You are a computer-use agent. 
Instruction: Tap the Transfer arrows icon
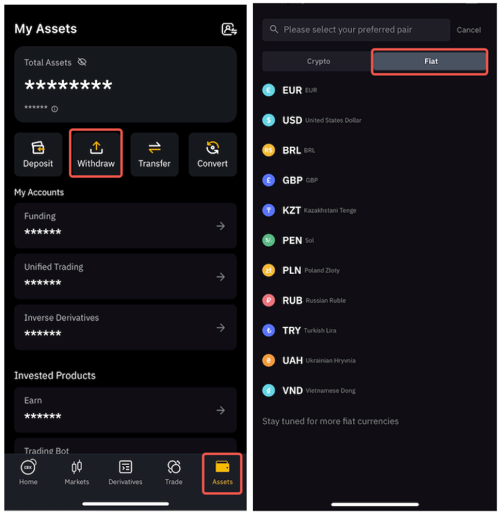tap(154, 148)
